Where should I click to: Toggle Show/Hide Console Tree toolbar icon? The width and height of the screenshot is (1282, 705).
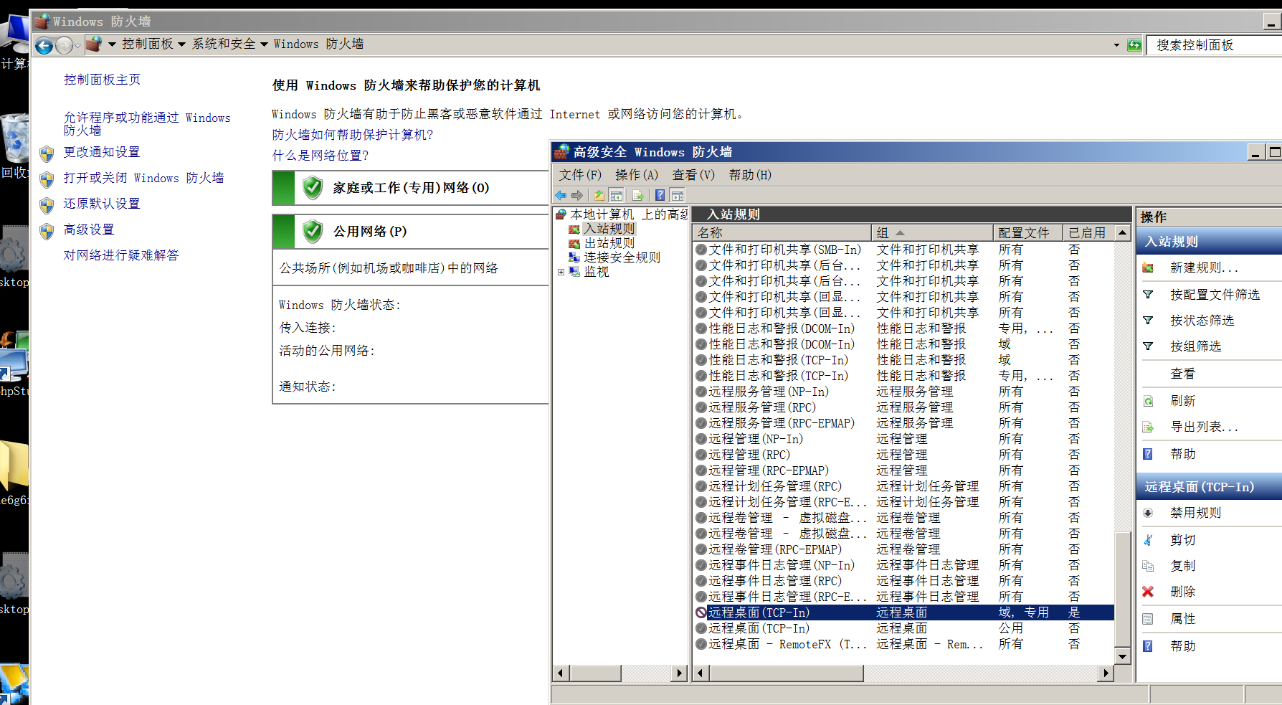(617, 195)
